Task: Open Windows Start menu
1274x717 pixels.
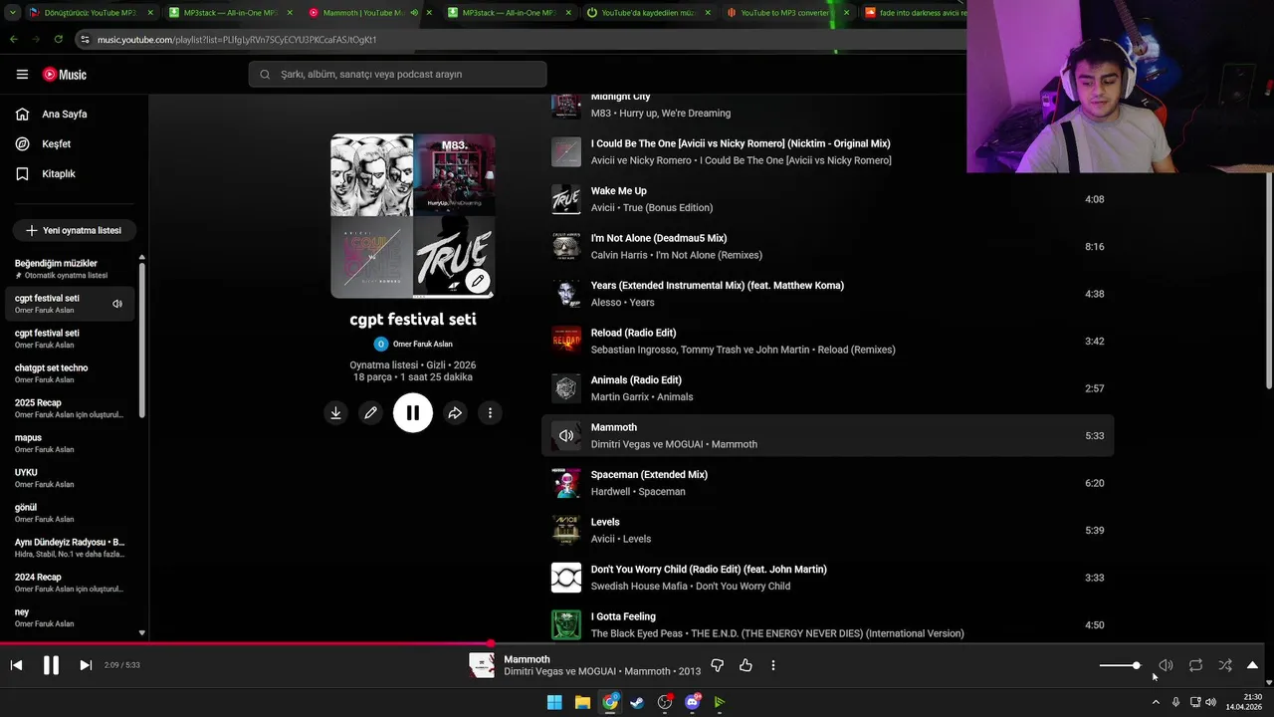Action: pos(554,702)
